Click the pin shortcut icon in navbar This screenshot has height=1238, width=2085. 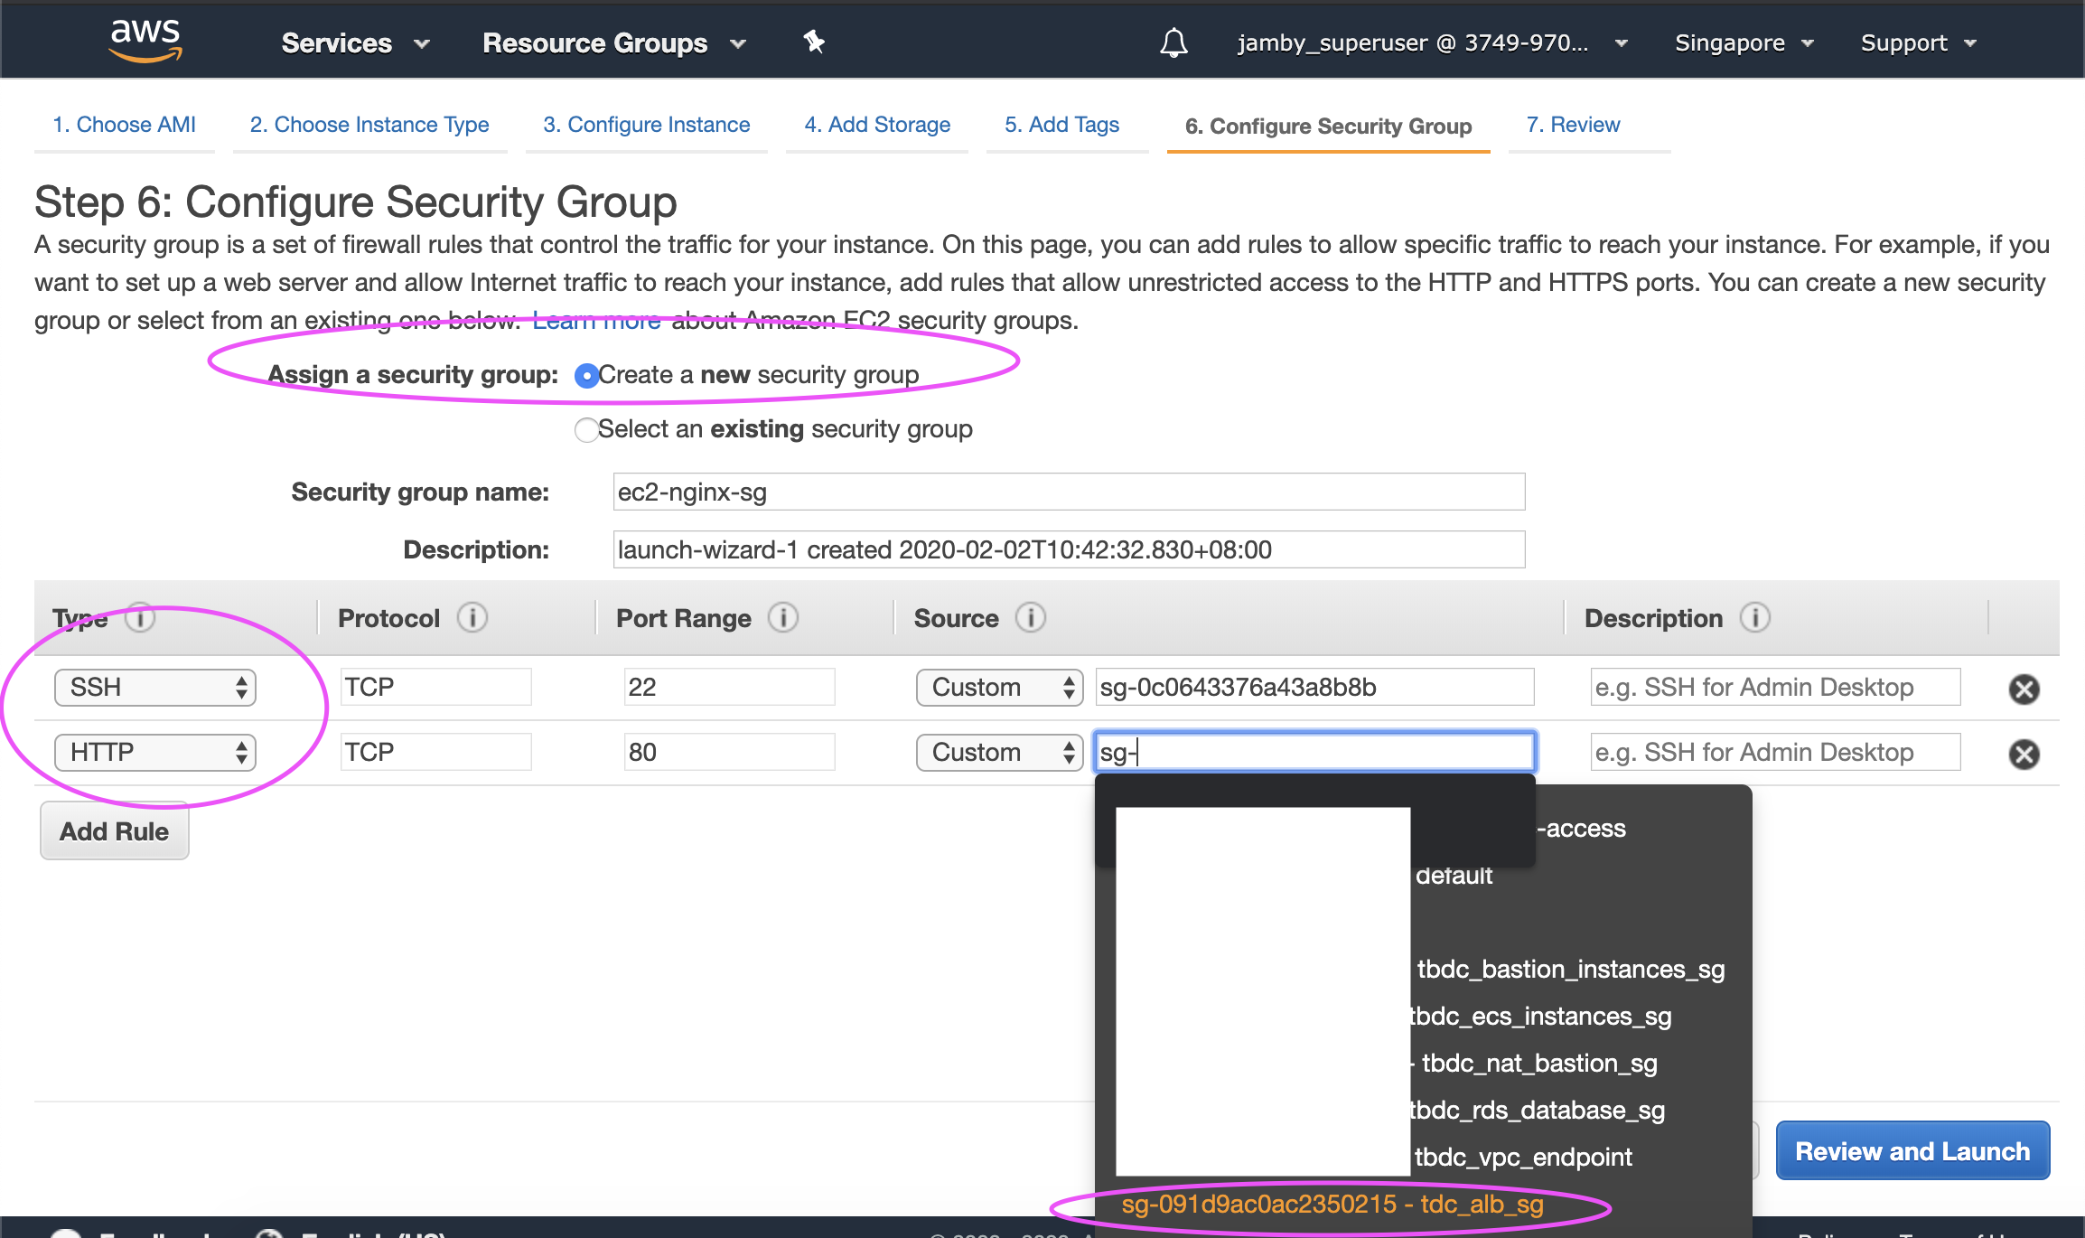tap(814, 42)
